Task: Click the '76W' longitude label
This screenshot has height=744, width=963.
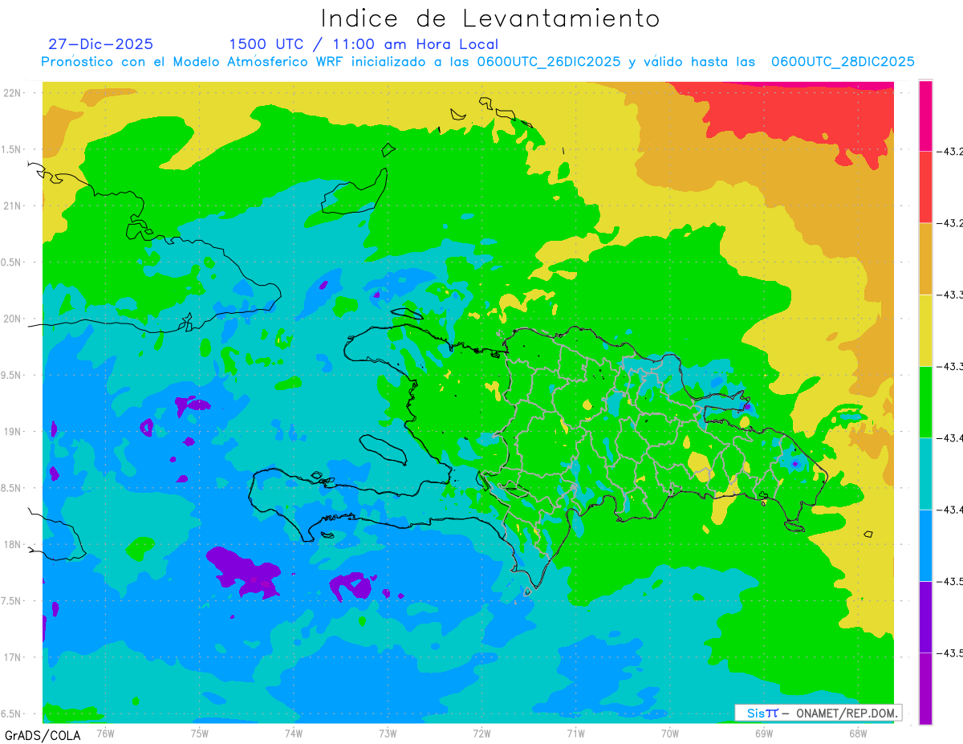Action: [x=105, y=733]
